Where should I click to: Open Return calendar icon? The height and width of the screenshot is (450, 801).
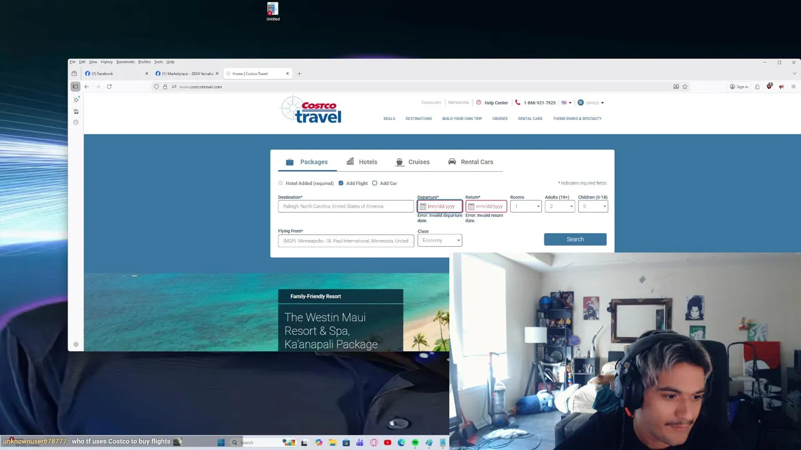471,206
